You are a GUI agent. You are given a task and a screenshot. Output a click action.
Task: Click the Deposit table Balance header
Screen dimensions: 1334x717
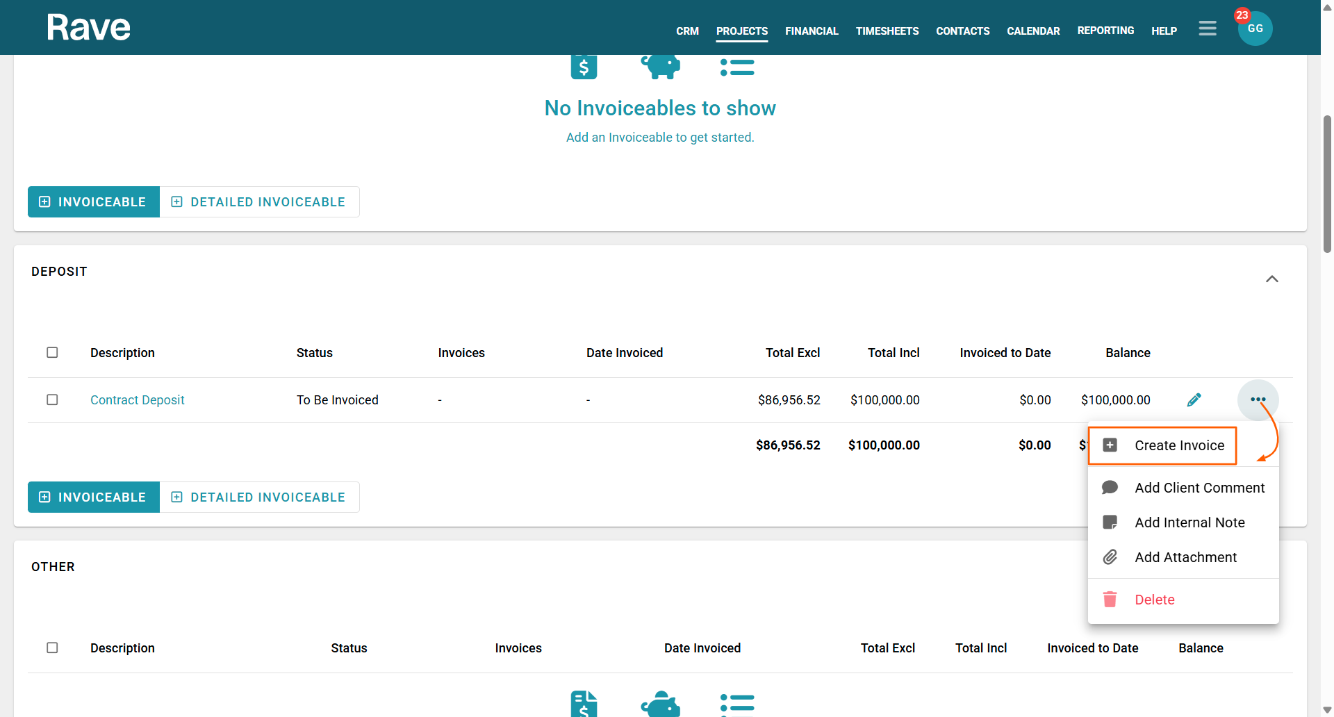coord(1128,352)
